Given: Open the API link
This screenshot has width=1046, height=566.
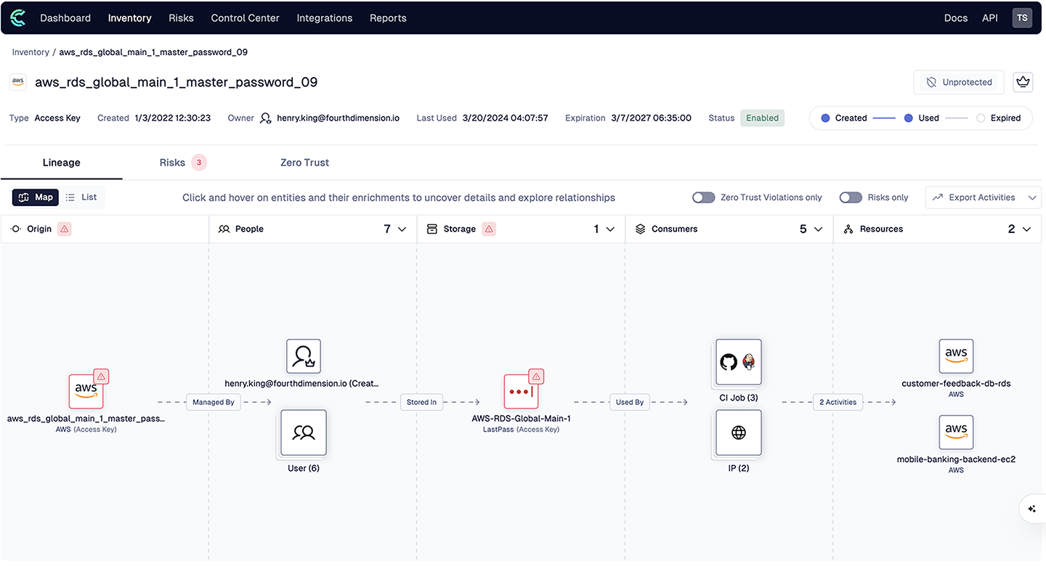Looking at the screenshot, I should [990, 18].
